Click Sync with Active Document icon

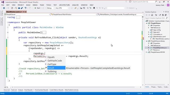(x=160, y=15)
